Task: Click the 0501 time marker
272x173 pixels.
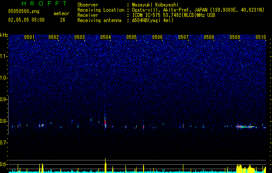Action: (29, 37)
